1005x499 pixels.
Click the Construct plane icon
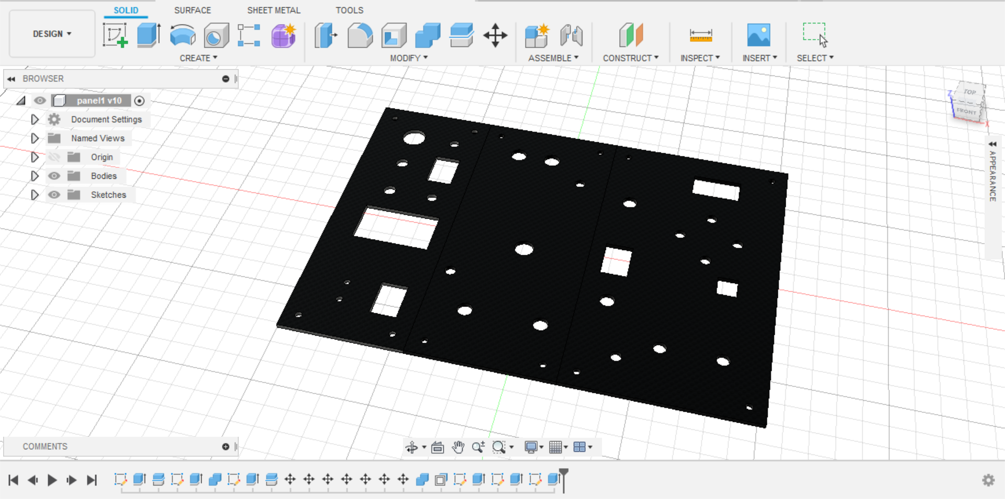pyautogui.click(x=631, y=36)
